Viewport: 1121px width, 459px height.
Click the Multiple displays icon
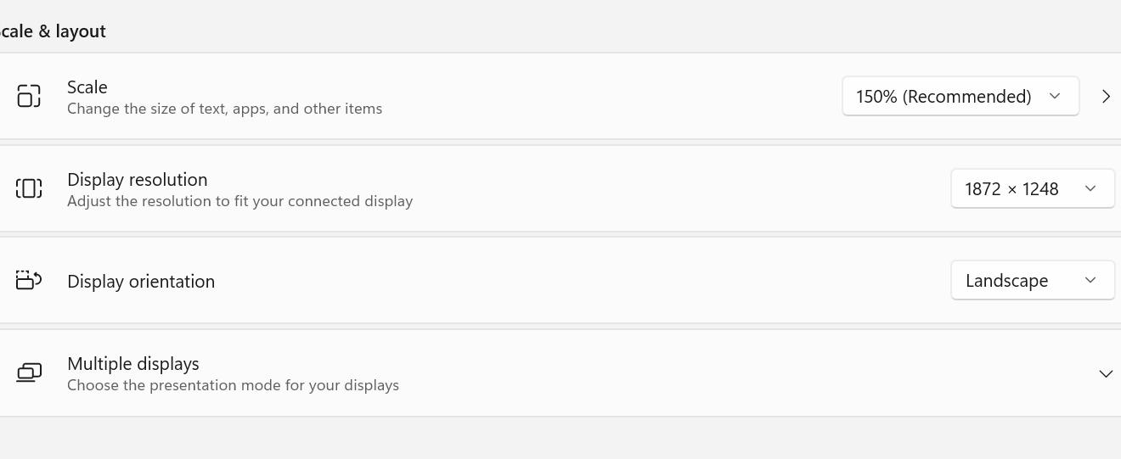pos(29,372)
